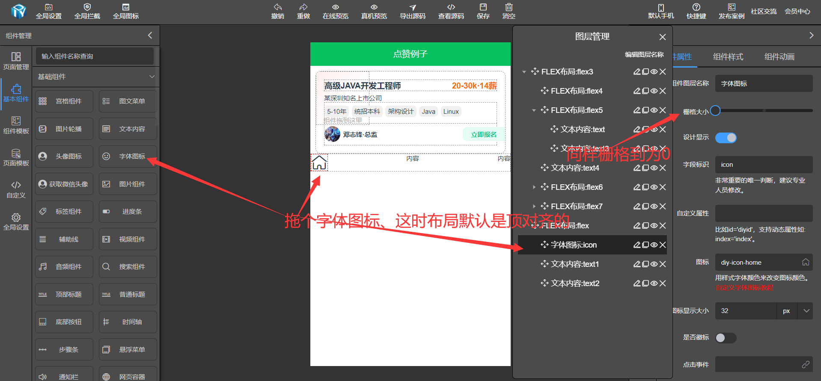The width and height of the screenshot is (821, 381).
Task: Select the 进度条 progress bar component
Action: tap(128, 212)
